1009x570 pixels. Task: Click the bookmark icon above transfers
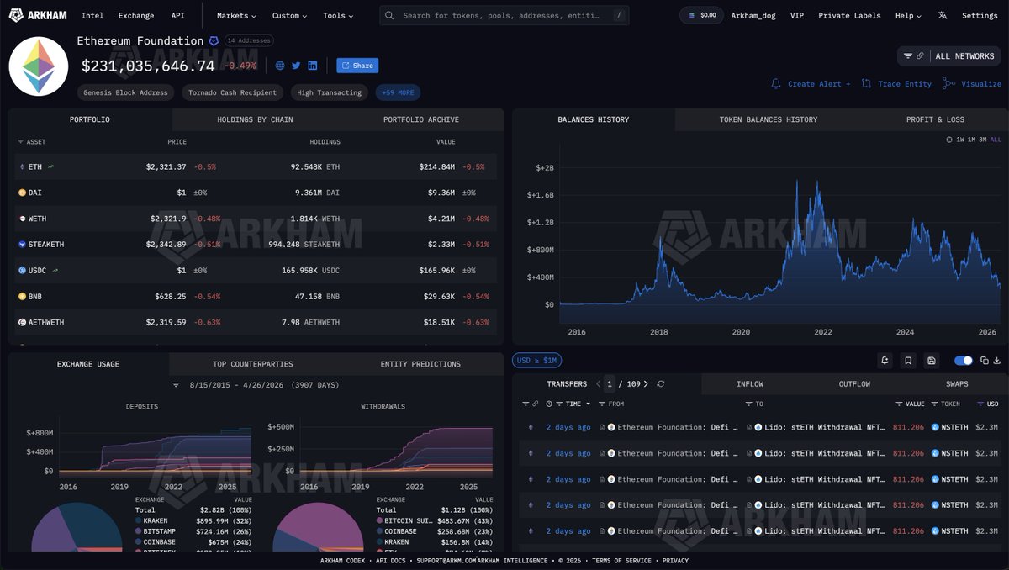coord(908,361)
